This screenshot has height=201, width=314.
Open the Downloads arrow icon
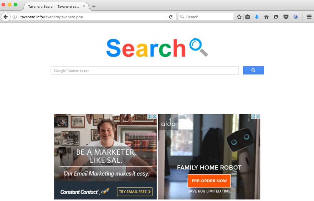coord(257,17)
